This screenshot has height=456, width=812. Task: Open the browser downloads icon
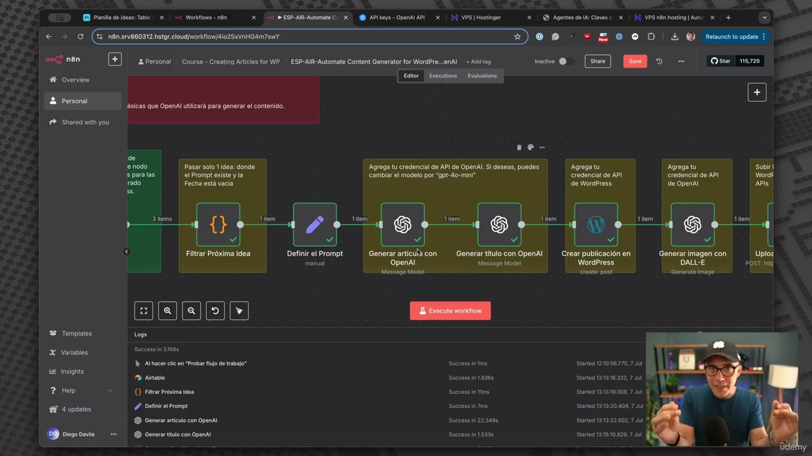pos(674,37)
